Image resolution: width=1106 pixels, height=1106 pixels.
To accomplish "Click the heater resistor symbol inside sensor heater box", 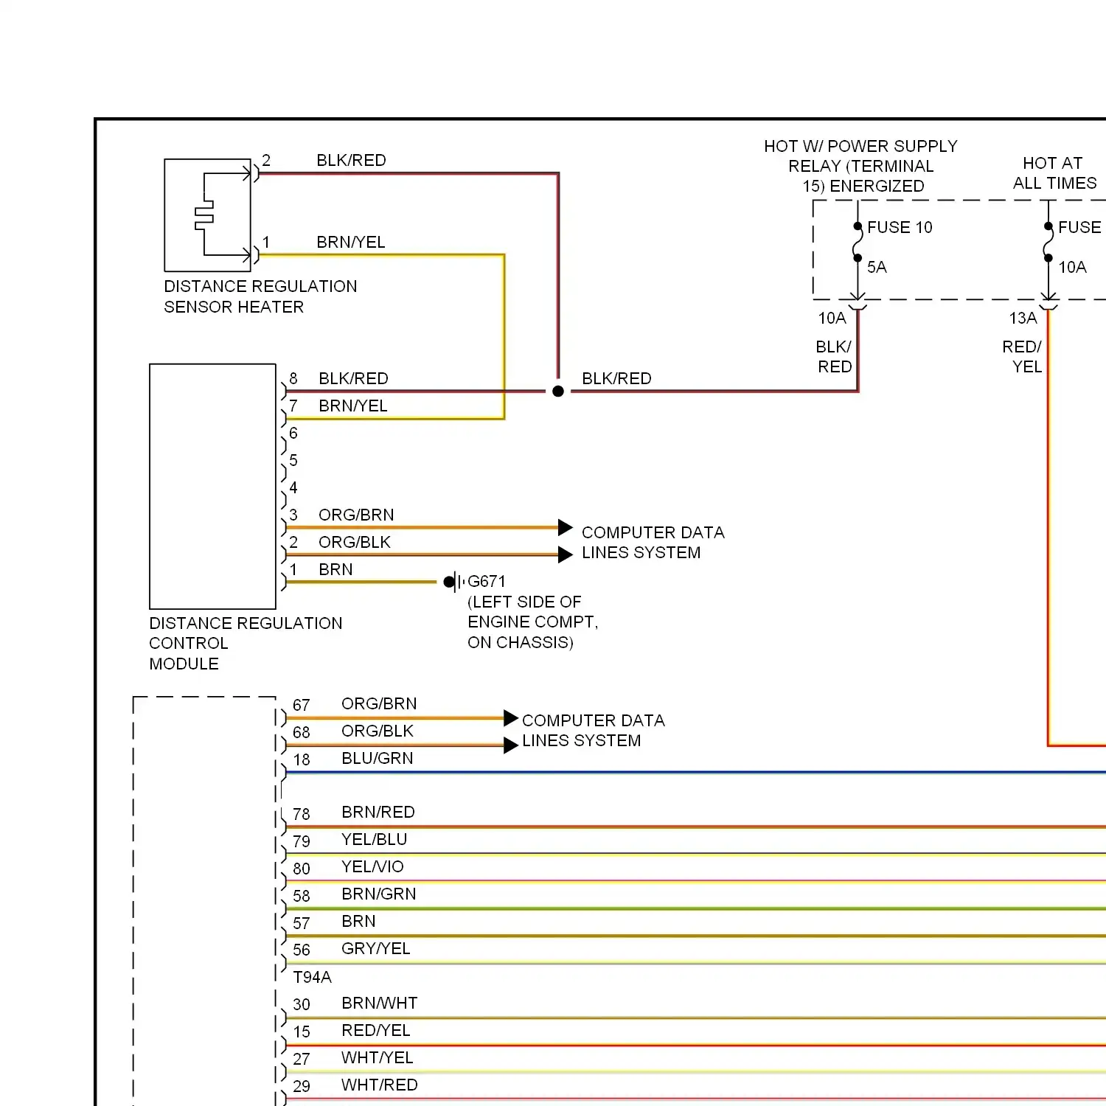I will (204, 215).
